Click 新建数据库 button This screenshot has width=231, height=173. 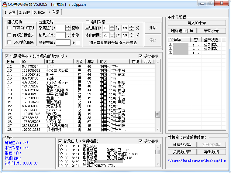[182, 144]
